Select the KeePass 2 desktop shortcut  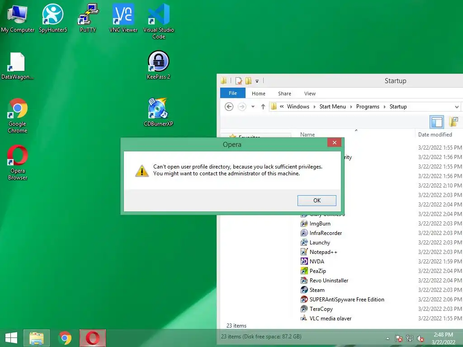[159, 65]
